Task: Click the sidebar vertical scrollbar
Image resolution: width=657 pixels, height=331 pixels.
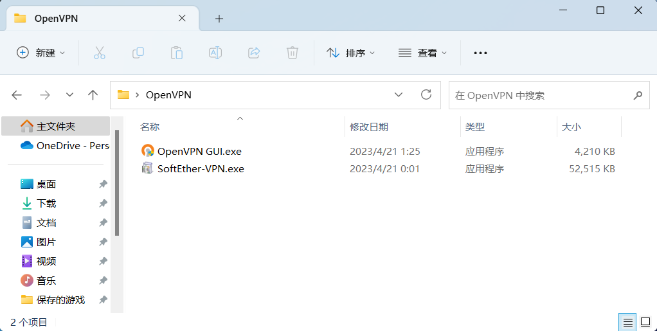Action: coord(117,183)
